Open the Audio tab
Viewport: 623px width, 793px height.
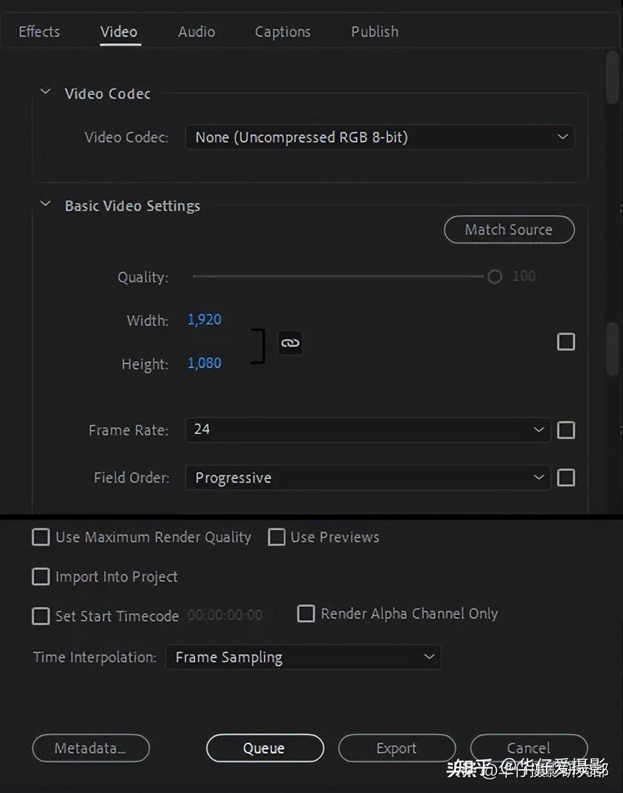197,32
